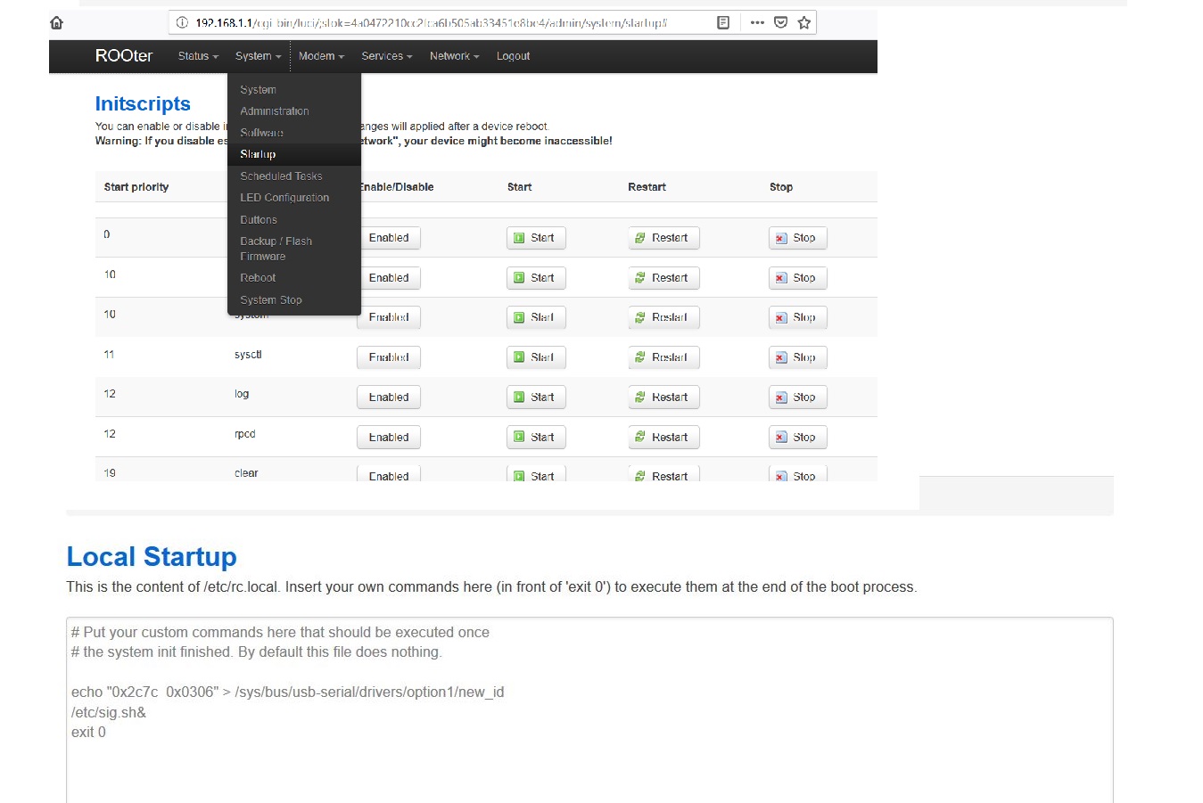Viewport: 1203px width, 803px height.
Task: Toggle the Enabled button for sysctl
Action: point(389,357)
